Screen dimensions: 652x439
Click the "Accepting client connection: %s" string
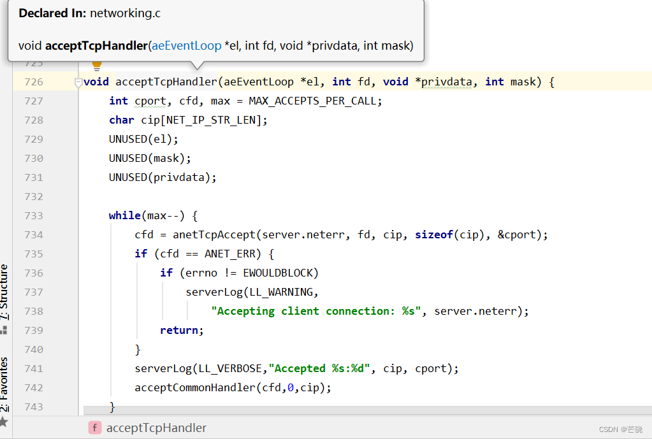[316, 312]
